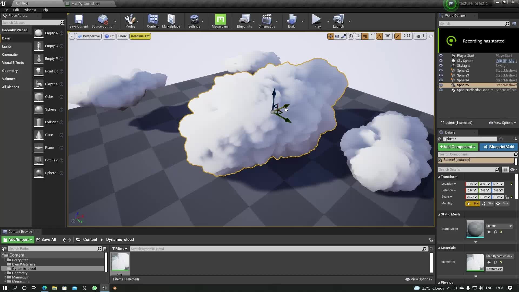519x292 pixels.
Task: Toggle visibility of Sphere2 in World Outliner
Action: pos(441,70)
